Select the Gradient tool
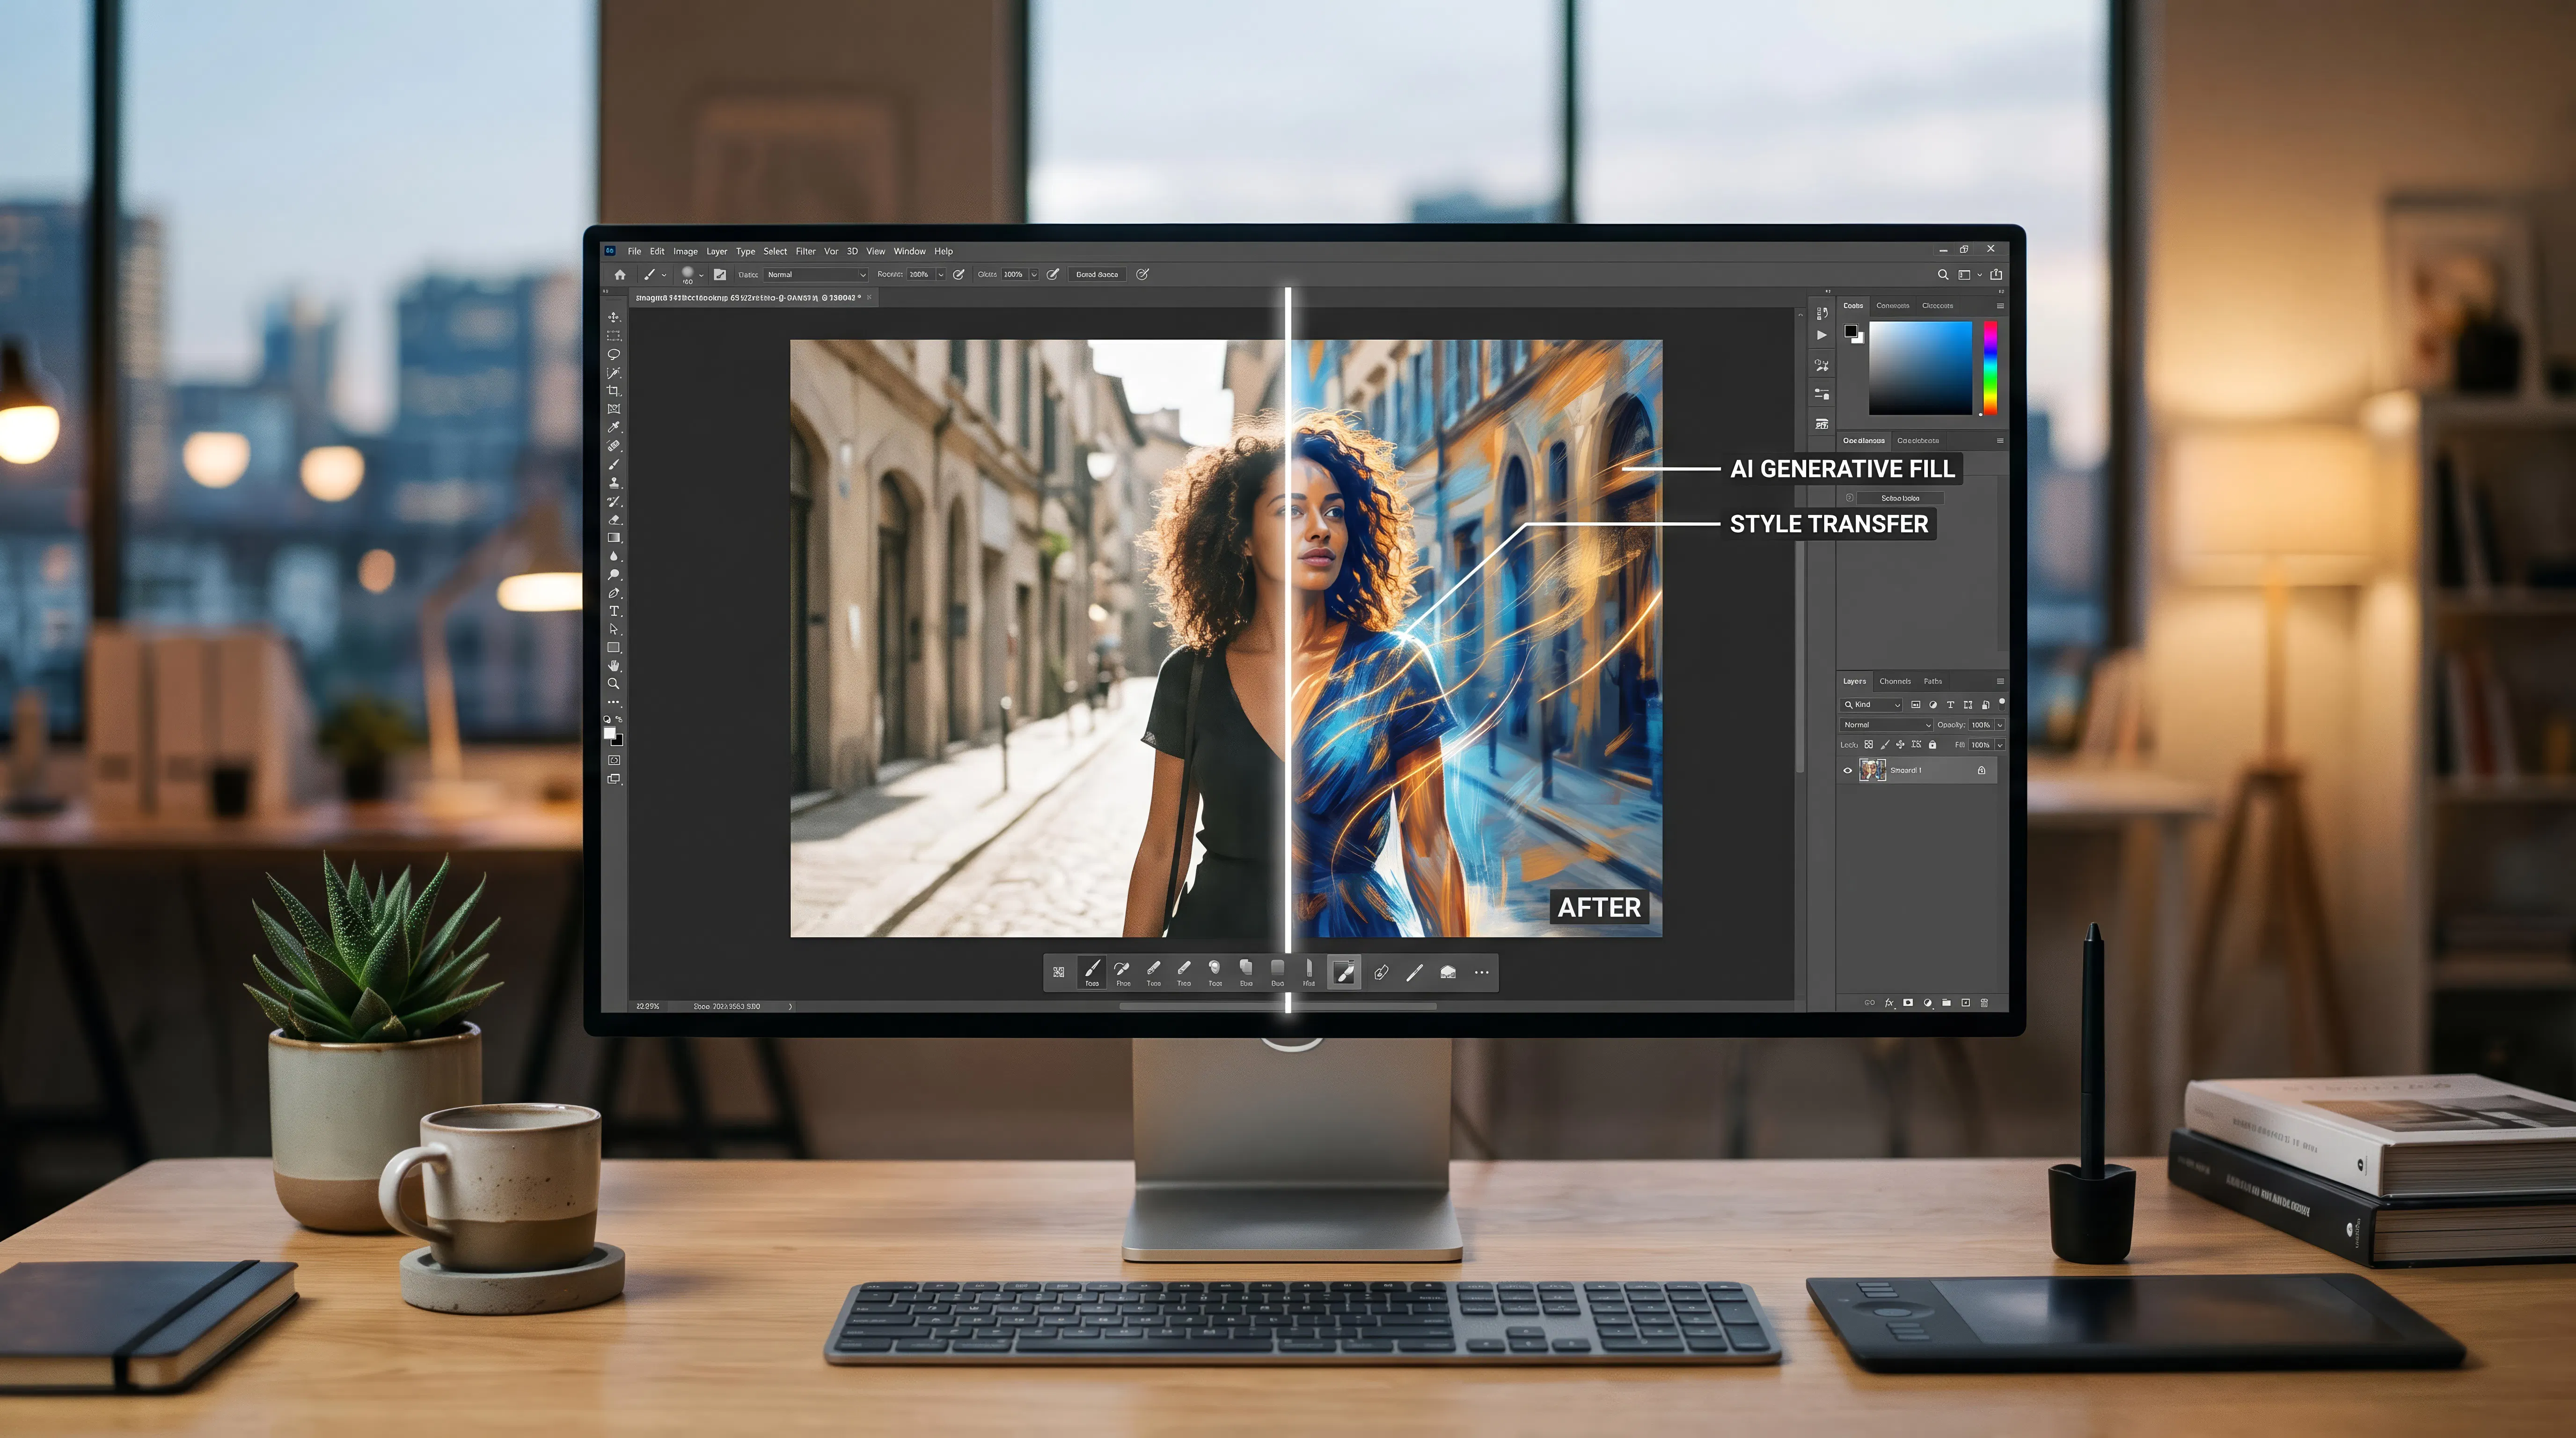The width and height of the screenshot is (2576, 1438). 613,538
